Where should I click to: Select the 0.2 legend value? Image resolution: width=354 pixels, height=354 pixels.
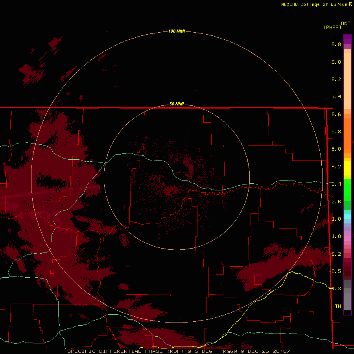tap(336, 254)
